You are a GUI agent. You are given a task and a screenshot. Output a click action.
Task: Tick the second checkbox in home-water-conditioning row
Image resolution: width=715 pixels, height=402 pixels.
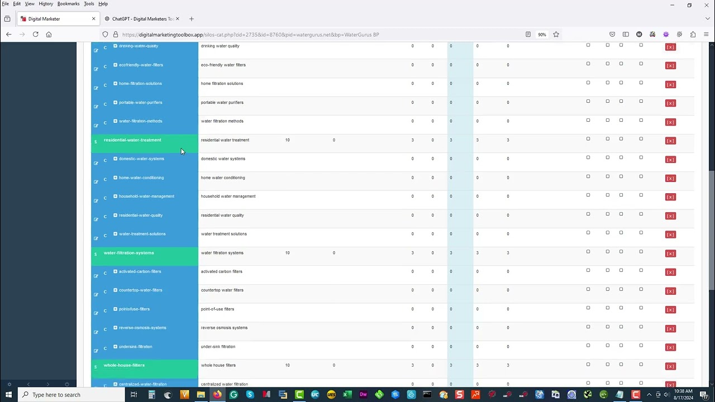(608, 176)
